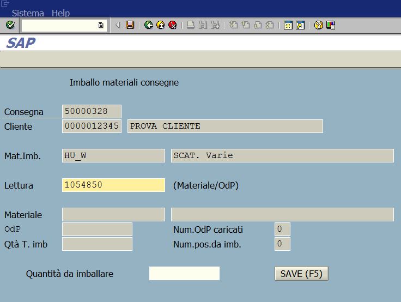Click the Consegna field showing 50000328
Screen dimensions: 401x302
[92, 111]
